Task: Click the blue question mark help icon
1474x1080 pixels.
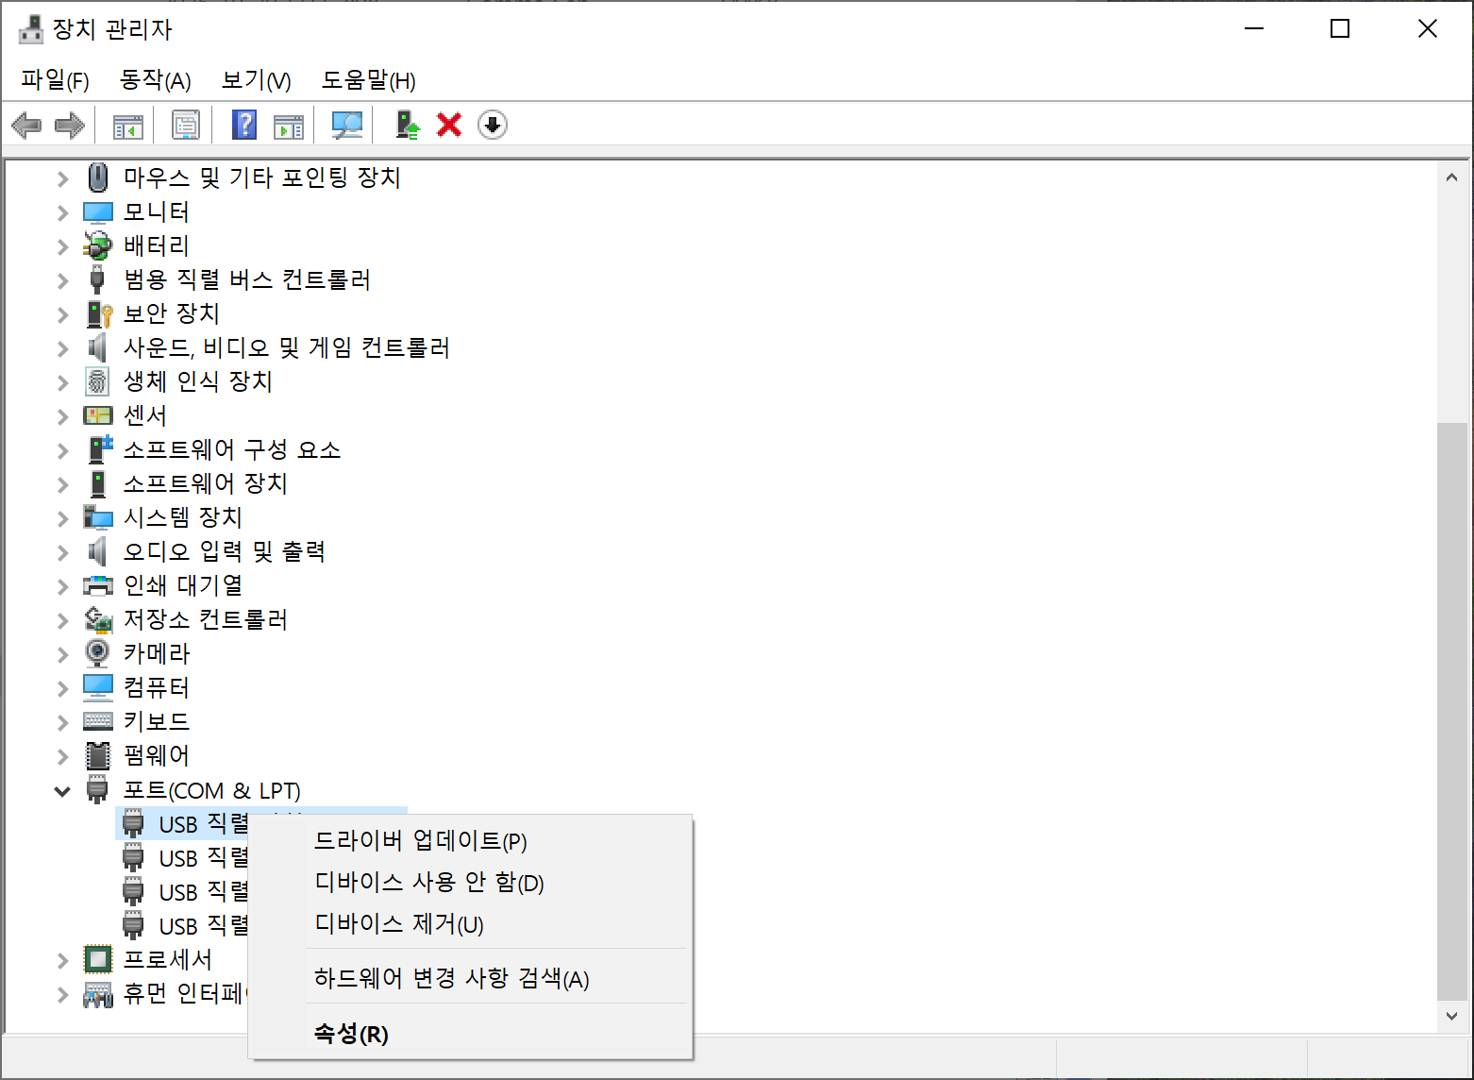Action: [x=244, y=125]
